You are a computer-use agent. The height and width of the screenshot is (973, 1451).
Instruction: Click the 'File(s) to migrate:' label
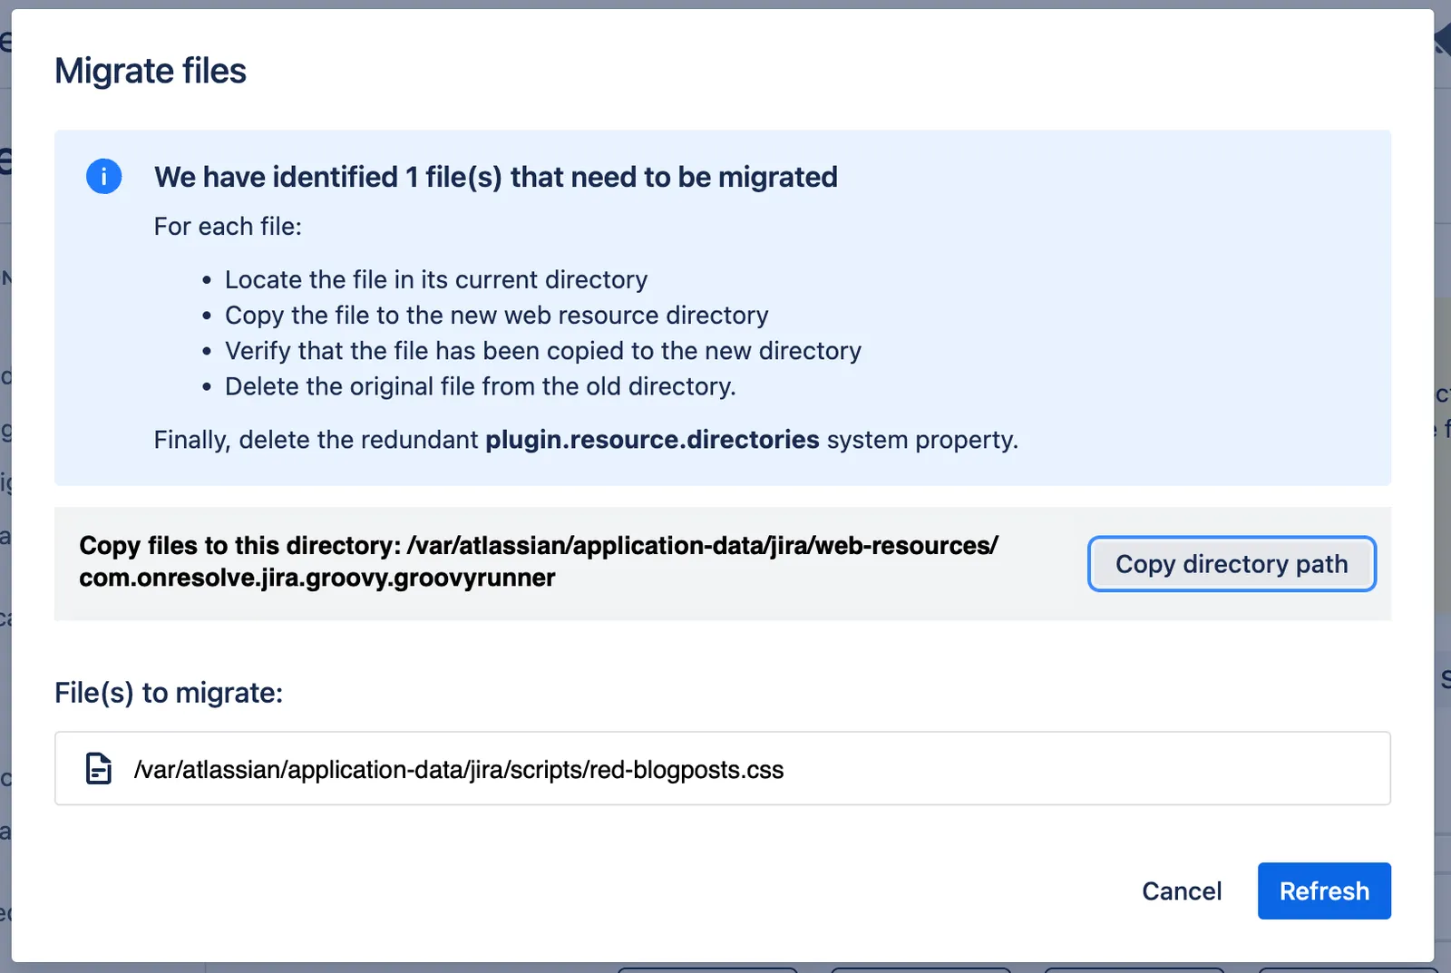click(169, 693)
